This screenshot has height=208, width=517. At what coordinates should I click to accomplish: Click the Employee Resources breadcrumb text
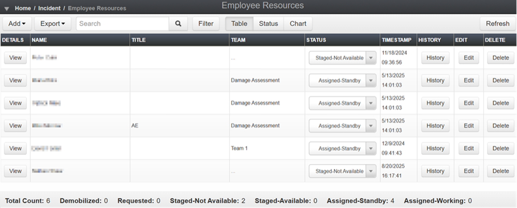[x=97, y=8]
